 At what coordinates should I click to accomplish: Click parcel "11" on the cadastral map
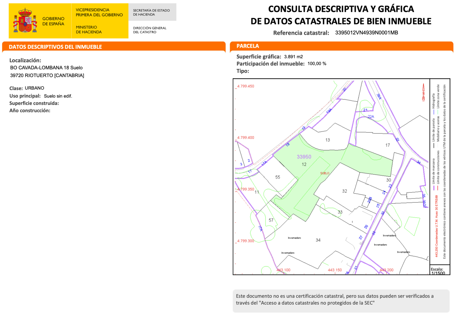257,192
